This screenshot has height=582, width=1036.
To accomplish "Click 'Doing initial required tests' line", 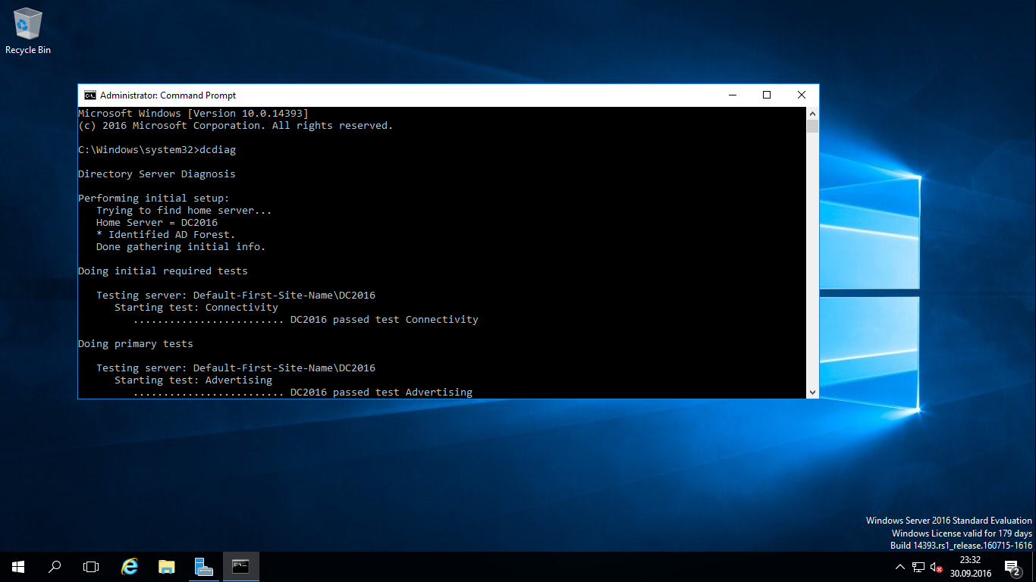I will click(x=163, y=271).
